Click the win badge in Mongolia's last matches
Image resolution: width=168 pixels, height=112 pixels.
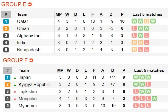tap(155, 99)
